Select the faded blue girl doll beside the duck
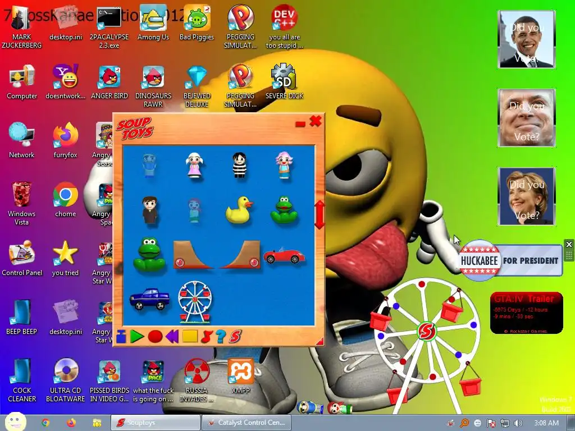Image resolution: width=575 pixels, height=431 pixels. [x=194, y=210]
